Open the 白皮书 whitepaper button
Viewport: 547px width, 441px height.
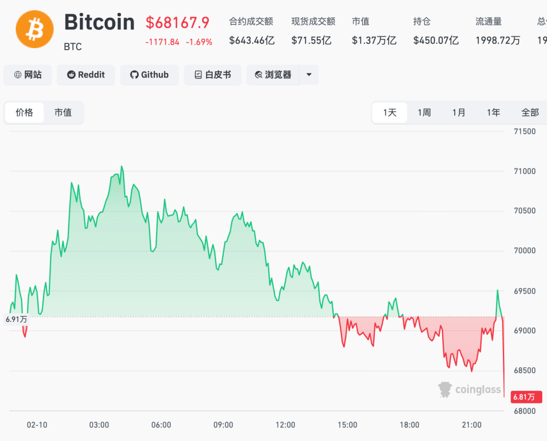coord(213,75)
